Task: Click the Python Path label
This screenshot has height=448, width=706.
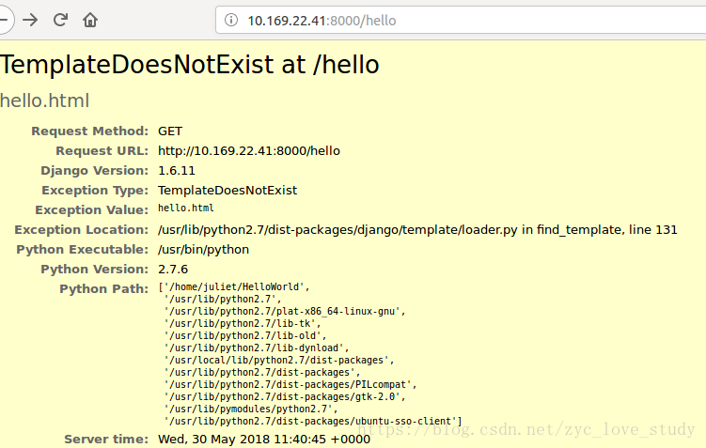Action: pos(104,289)
